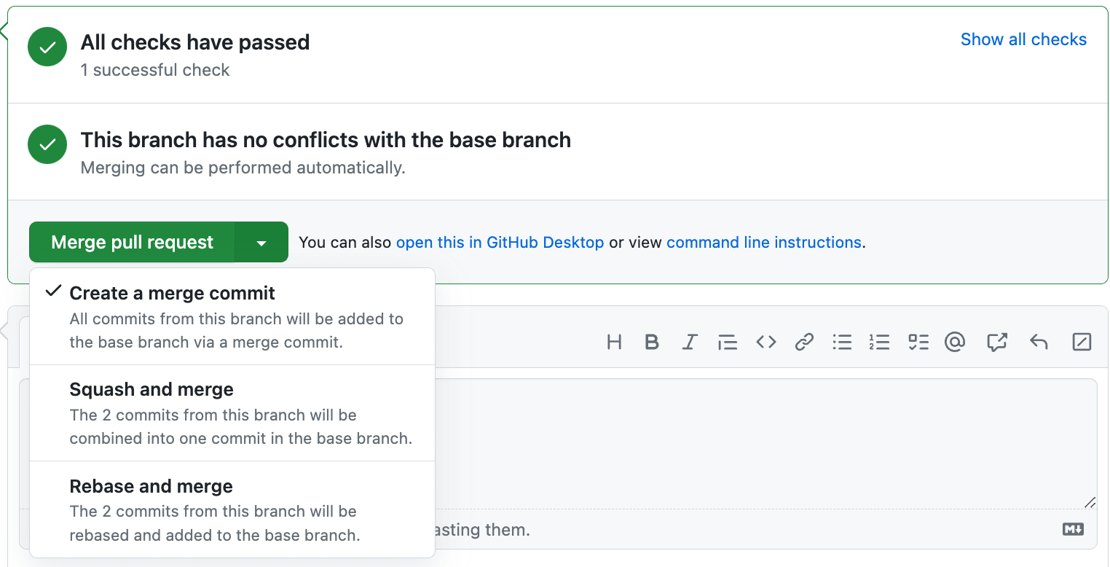This screenshot has width=1110, height=567.
Task: Open saved replies
Action: [1039, 342]
